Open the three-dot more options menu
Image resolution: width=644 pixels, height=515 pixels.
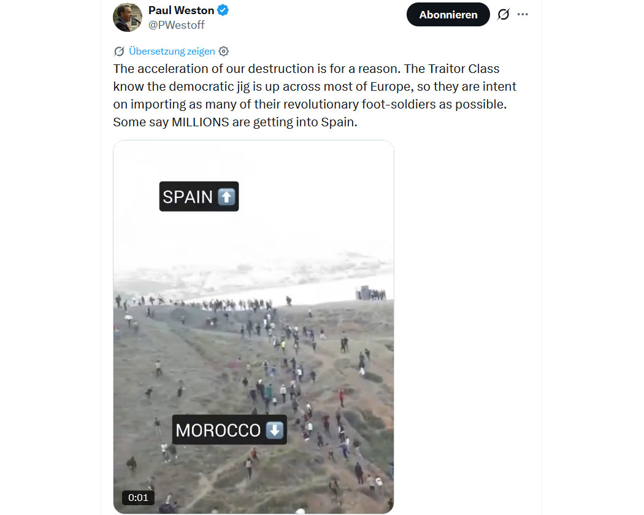coord(523,14)
